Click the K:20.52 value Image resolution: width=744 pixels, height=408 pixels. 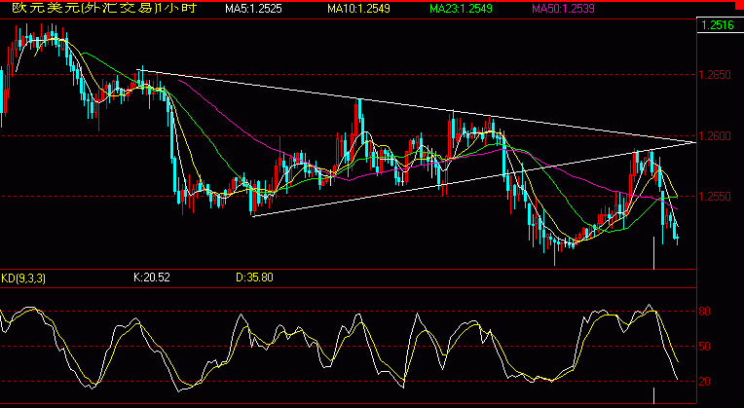coord(151,278)
